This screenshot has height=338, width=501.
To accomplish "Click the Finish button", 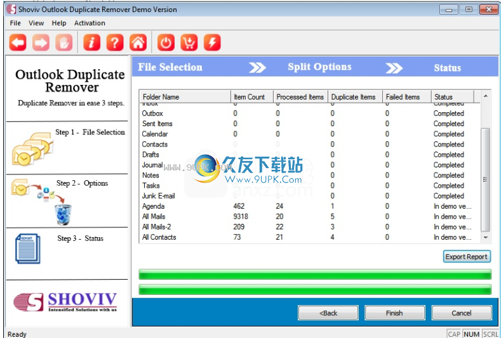I will click(x=394, y=313).
